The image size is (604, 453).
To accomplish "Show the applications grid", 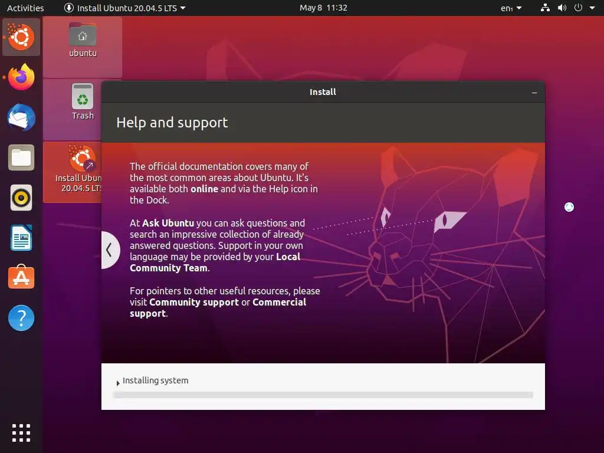I will click(21, 432).
